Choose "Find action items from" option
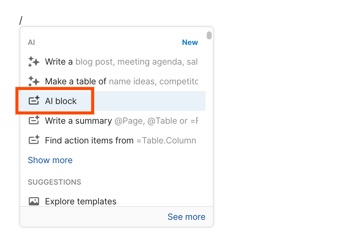 89,140
